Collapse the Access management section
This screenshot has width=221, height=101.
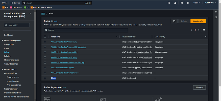(2, 41)
